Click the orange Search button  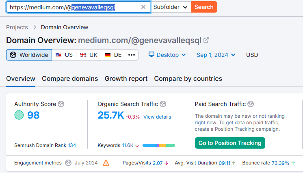point(204,7)
